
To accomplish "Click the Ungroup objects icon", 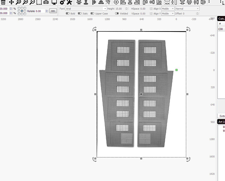I will pyautogui.click(x=86, y=2).
